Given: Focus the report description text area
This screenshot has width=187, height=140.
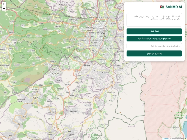Looking at the screenshot, I should tap(154, 20).
